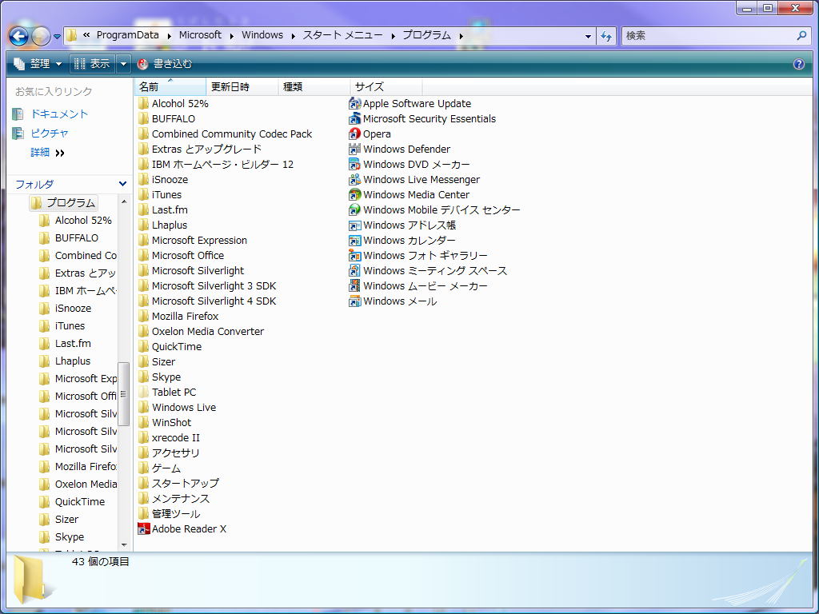The width and height of the screenshot is (819, 614).
Task: Select the Windows ミーティング スペース icon
Action: pos(354,270)
